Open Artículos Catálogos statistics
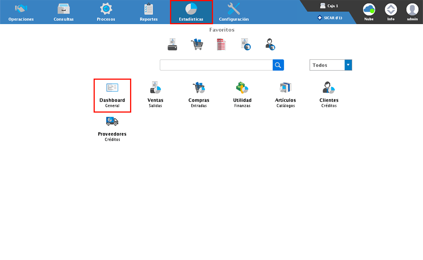Image resolution: width=423 pixels, height=260 pixels. coord(286,95)
